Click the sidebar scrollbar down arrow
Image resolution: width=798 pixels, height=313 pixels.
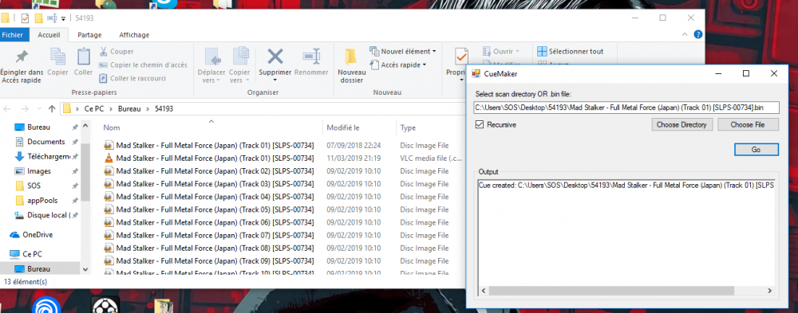tap(85, 270)
